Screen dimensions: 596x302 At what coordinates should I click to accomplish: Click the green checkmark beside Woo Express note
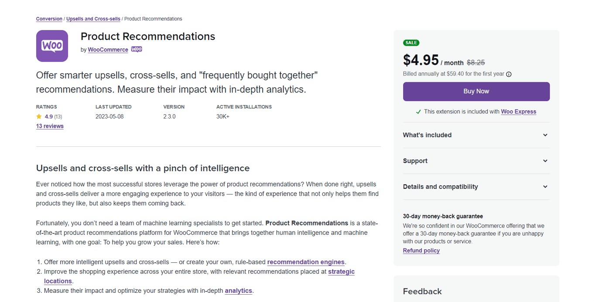click(x=418, y=111)
